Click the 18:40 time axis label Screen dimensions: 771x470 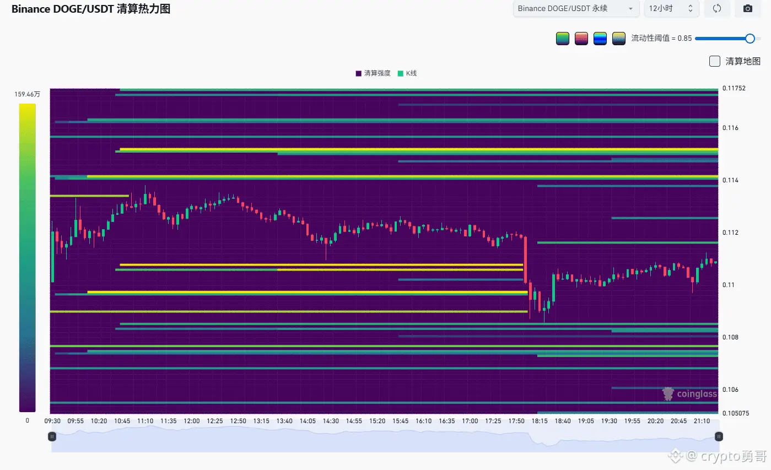[563, 421]
